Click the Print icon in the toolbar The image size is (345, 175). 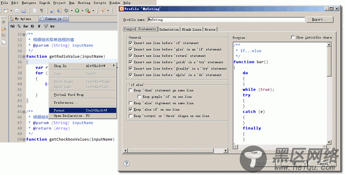24,10
